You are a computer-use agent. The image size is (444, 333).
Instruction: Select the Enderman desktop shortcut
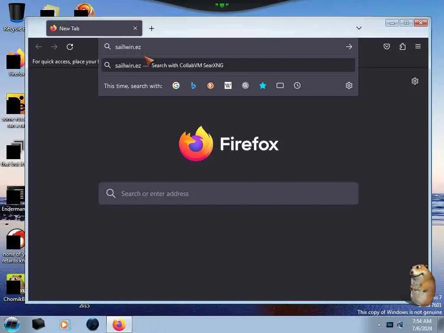click(13, 199)
